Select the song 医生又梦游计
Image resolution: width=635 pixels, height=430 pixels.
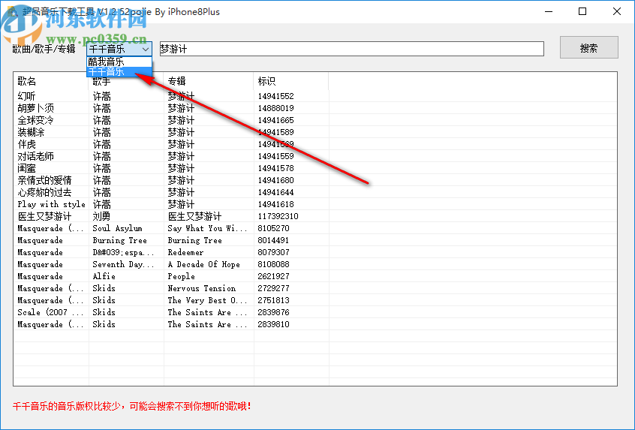click(x=44, y=216)
